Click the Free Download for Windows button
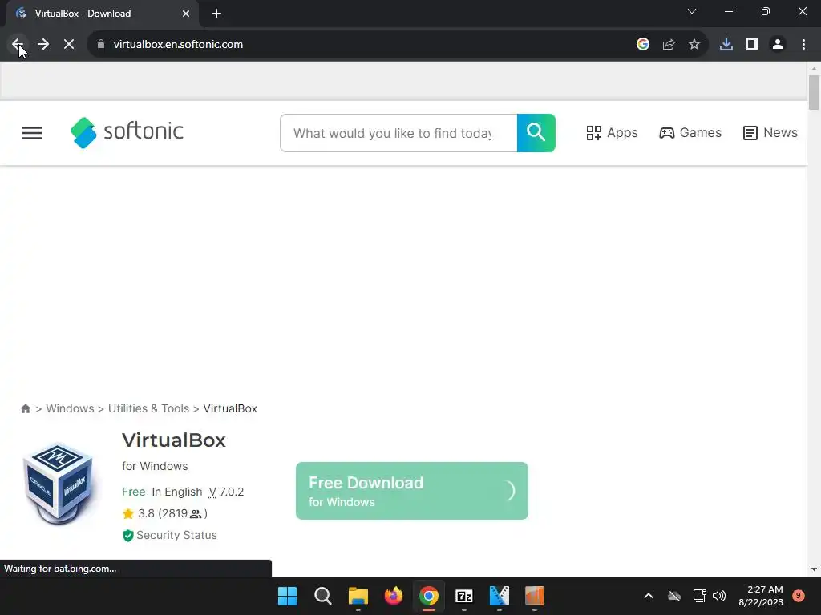The width and height of the screenshot is (821, 615). (x=412, y=491)
